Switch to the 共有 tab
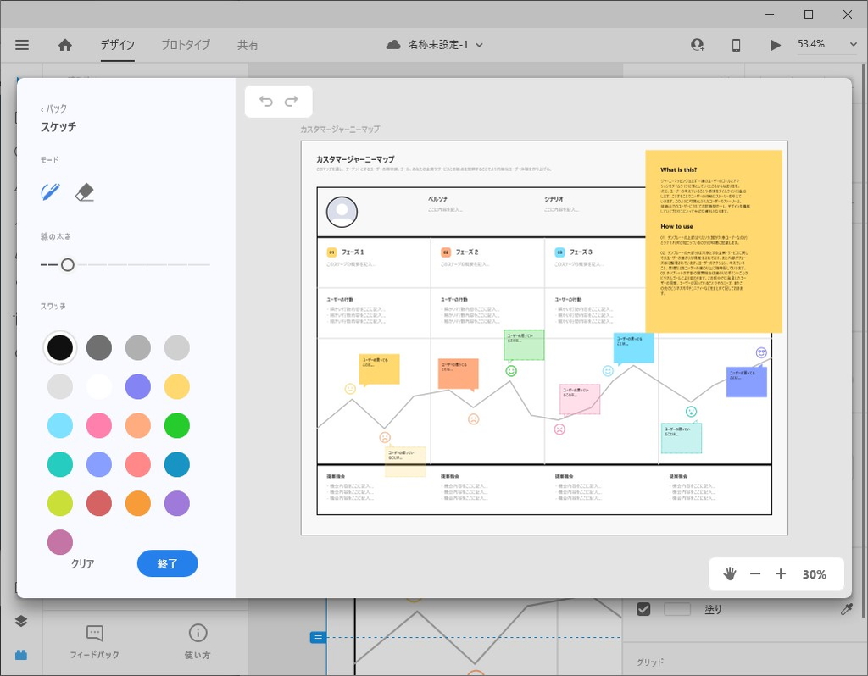 pyautogui.click(x=248, y=45)
